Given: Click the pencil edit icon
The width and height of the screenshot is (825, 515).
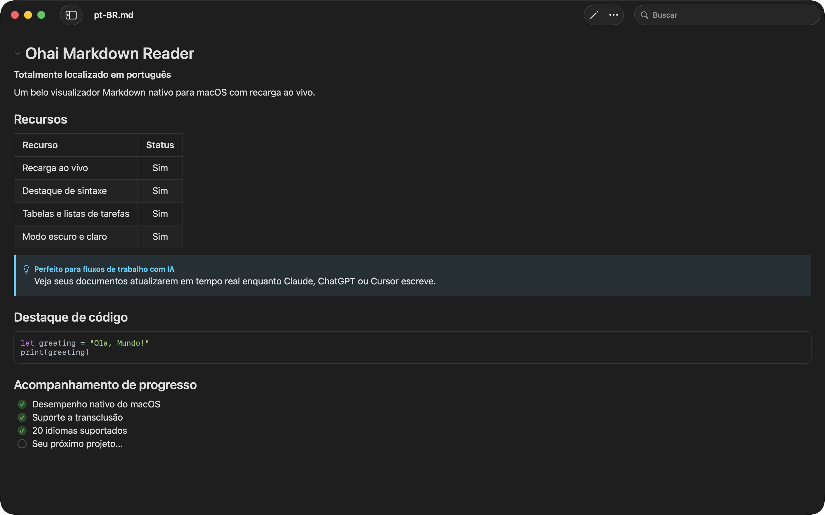Looking at the screenshot, I should [594, 15].
